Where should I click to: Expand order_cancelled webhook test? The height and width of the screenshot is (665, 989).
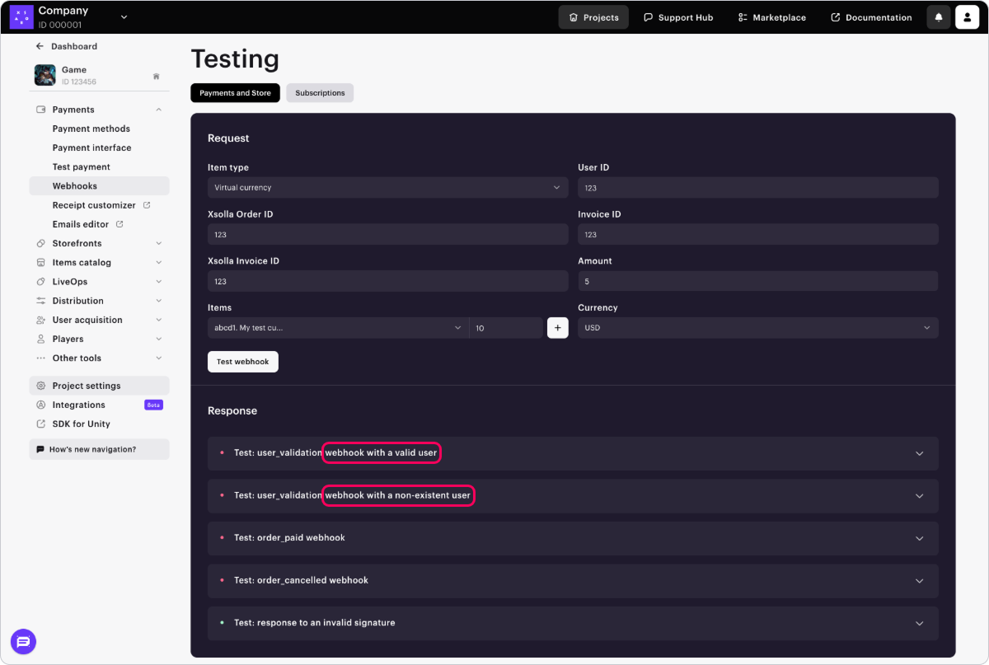click(x=573, y=580)
